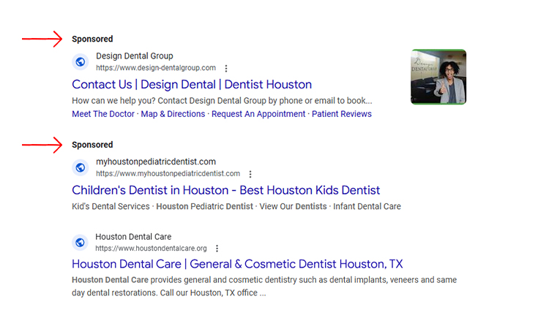Click the Design Dental Group site name
Viewport: 549px width, 329px height.
[135, 56]
